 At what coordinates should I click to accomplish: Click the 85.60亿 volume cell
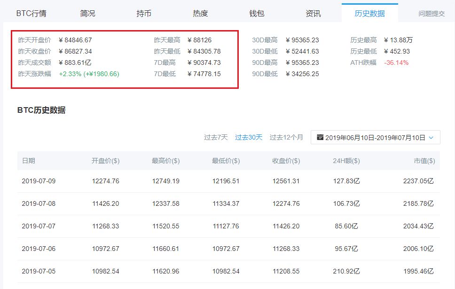346,227
